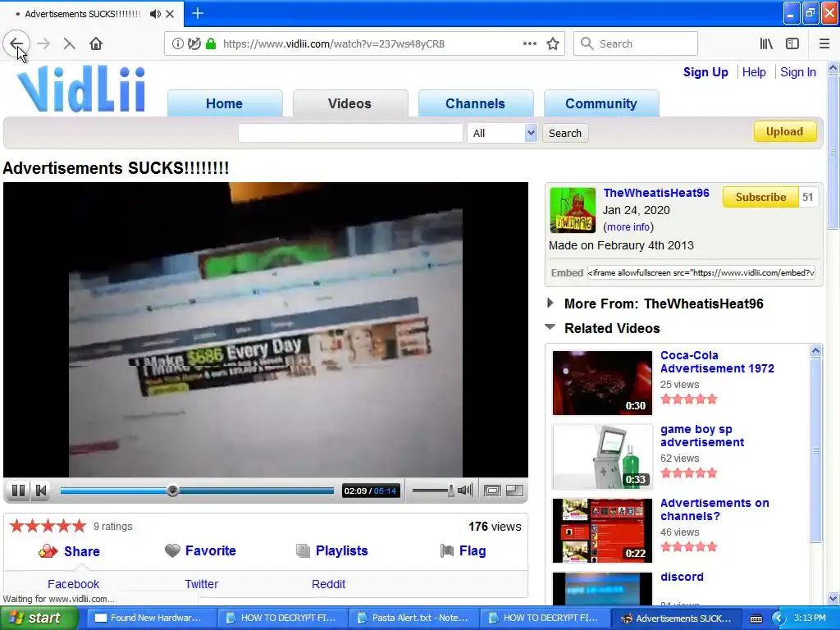This screenshot has width=840, height=630.
Task: Go back with the browser back arrow
Action: coord(16,43)
